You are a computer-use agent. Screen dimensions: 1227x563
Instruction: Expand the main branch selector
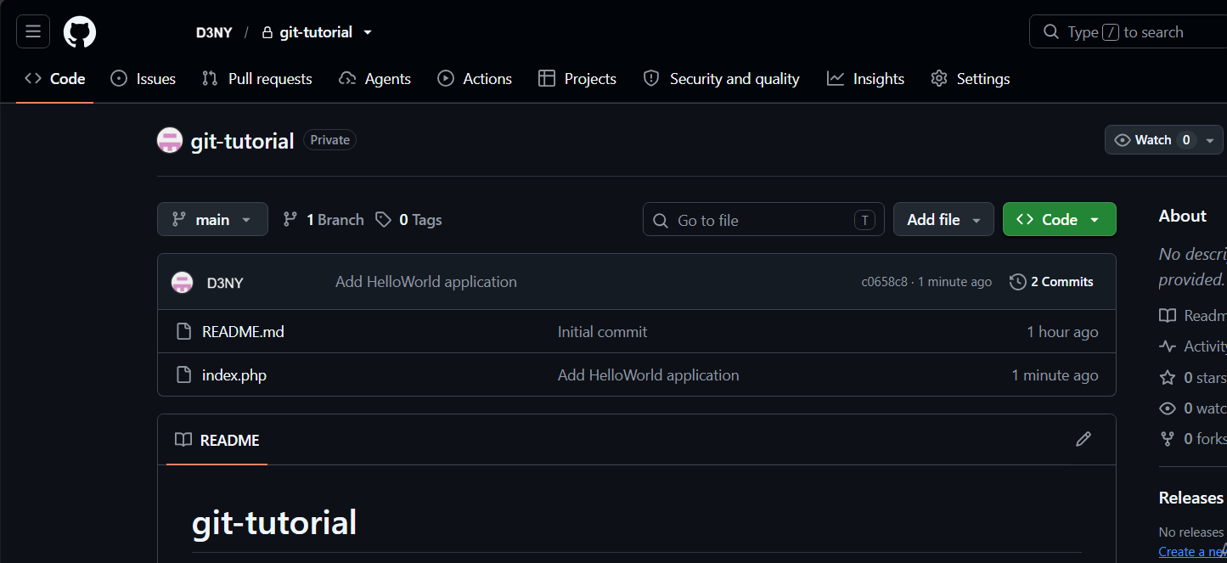coord(212,219)
